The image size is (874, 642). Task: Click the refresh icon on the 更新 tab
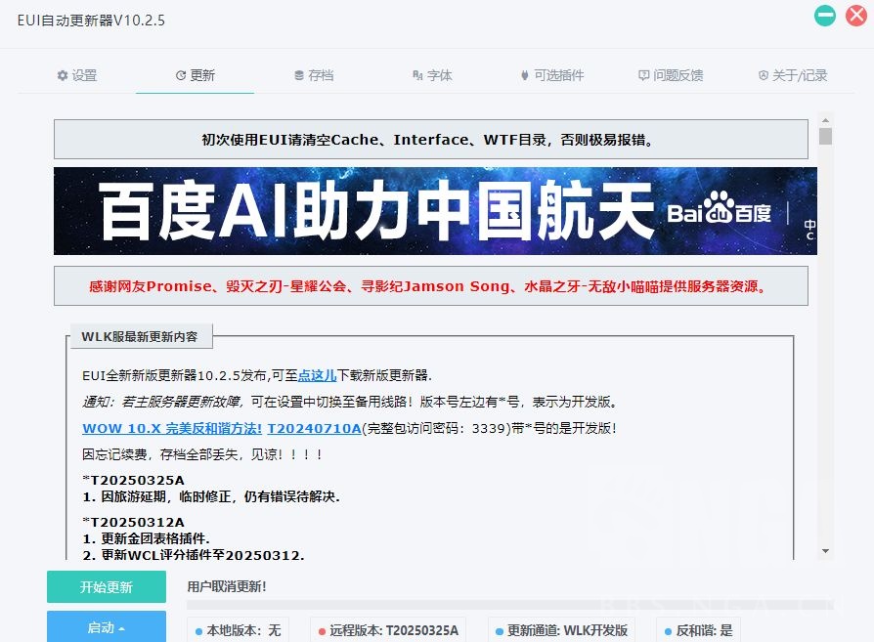180,74
